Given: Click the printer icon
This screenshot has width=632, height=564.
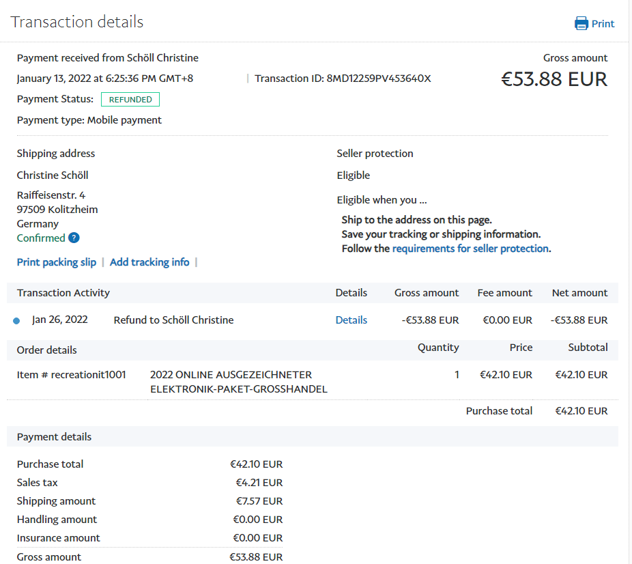Looking at the screenshot, I should click(x=581, y=24).
